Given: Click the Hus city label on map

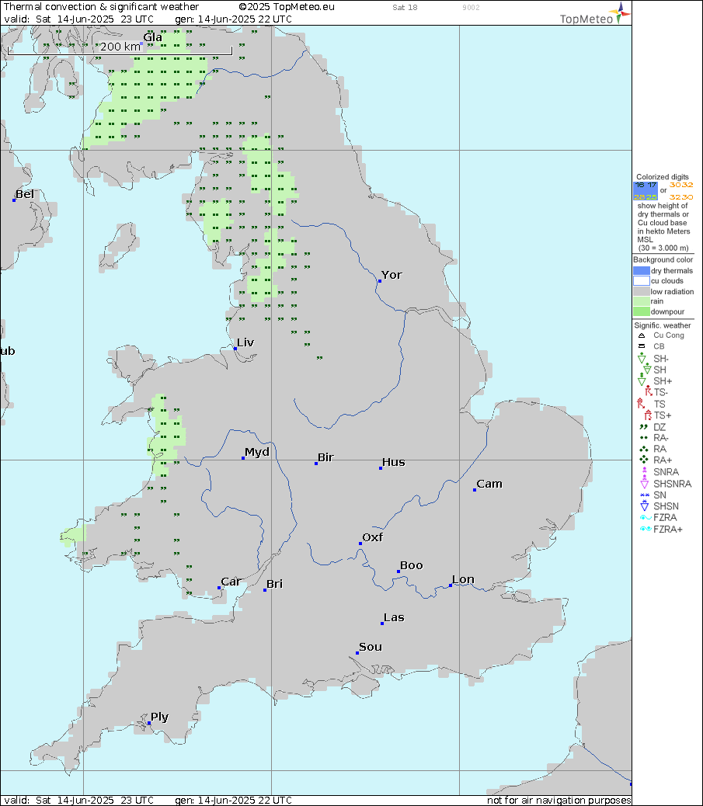Looking at the screenshot, I should click(x=394, y=462).
